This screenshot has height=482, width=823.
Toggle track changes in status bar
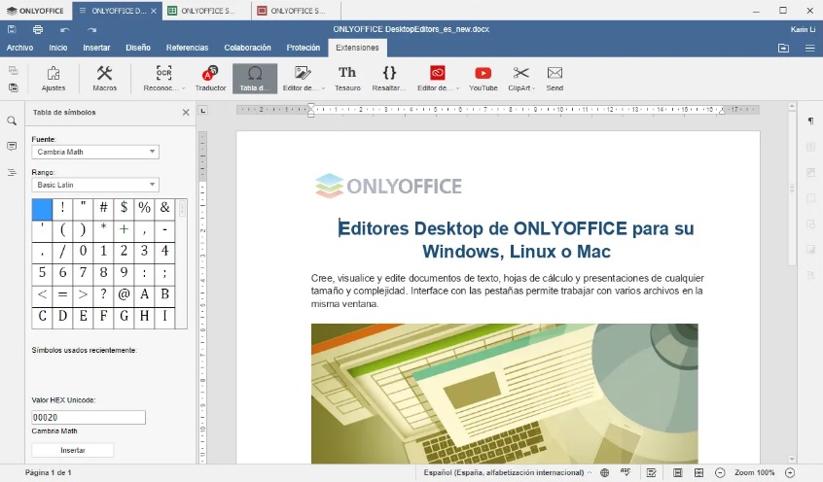[x=651, y=472]
